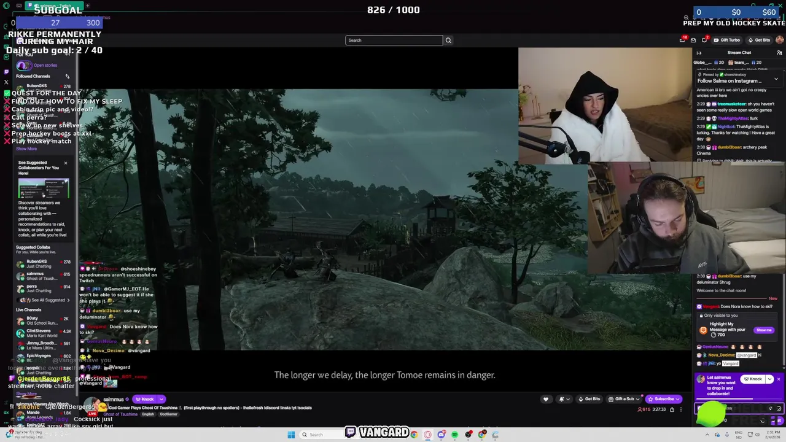Click the salmmus channel avatar below stream
Image resolution: width=786 pixels, height=442 pixels.
(92, 405)
